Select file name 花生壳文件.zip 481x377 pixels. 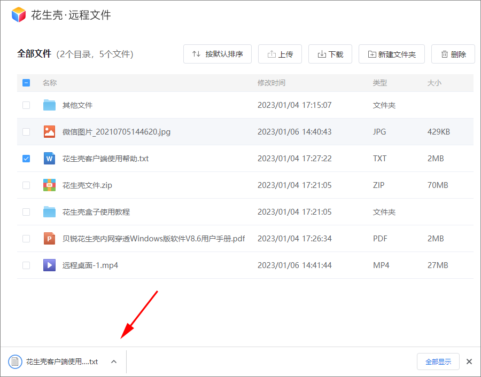tap(87, 185)
